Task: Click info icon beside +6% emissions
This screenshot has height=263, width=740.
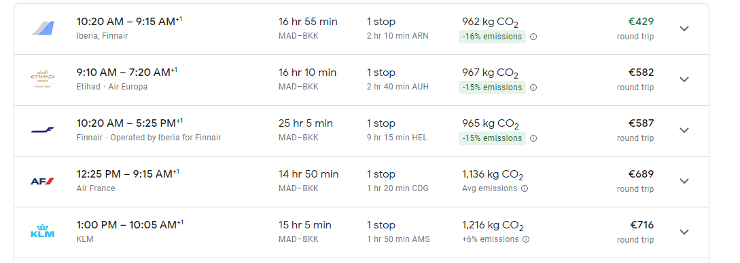Action: click(526, 239)
